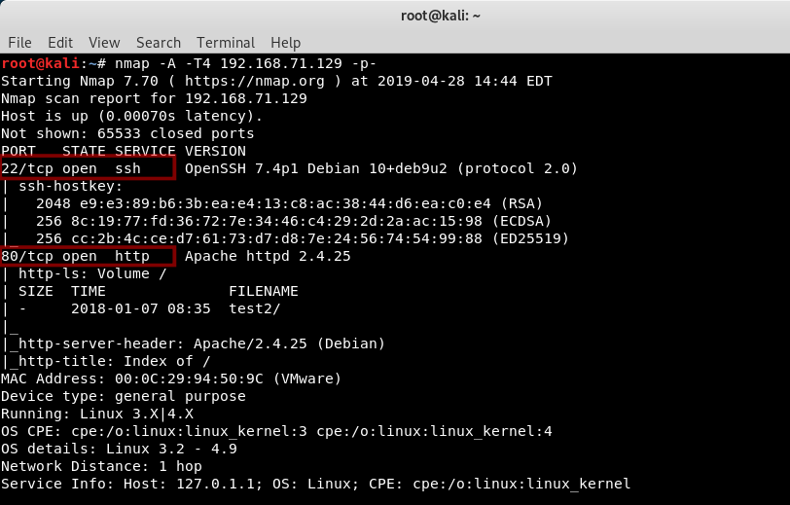The height and width of the screenshot is (505, 790).
Task: Click the highlighted 22/tcp open ssh box
Action: click(x=88, y=167)
